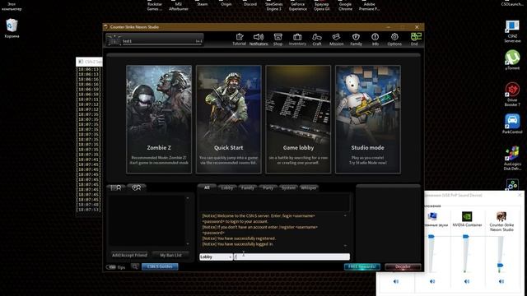
Task: Open CSN2 Server.exe desktop icon
Action: click(x=512, y=31)
